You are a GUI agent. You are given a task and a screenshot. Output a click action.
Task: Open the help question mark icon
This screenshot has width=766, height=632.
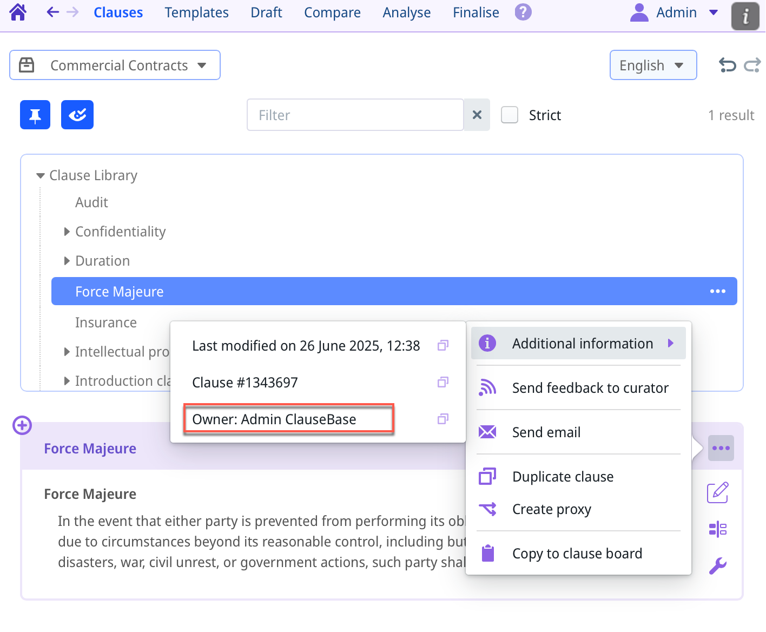(523, 12)
